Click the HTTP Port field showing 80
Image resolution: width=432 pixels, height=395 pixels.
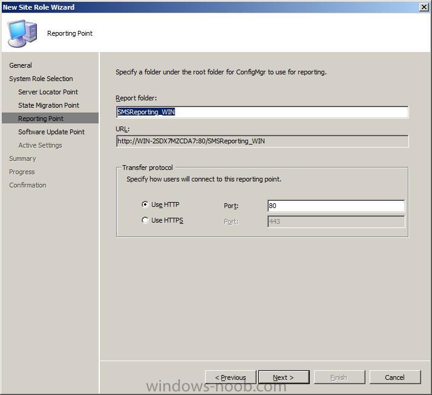[x=336, y=206]
